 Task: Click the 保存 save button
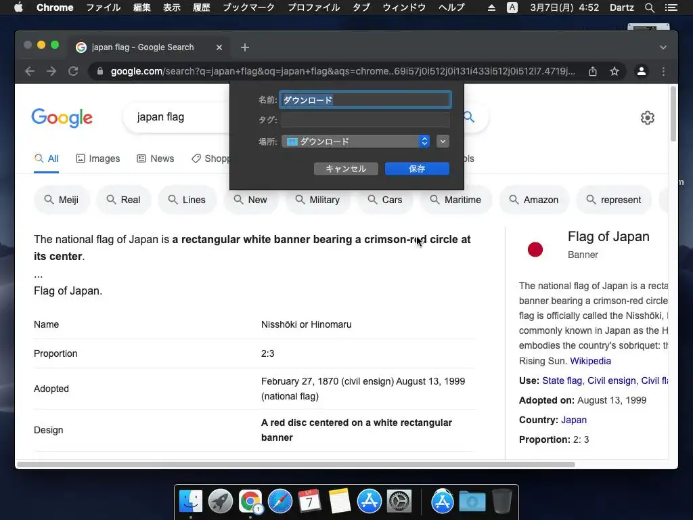[x=417, y=169]
